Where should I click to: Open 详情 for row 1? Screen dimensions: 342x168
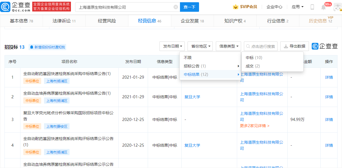click(329, 77)
